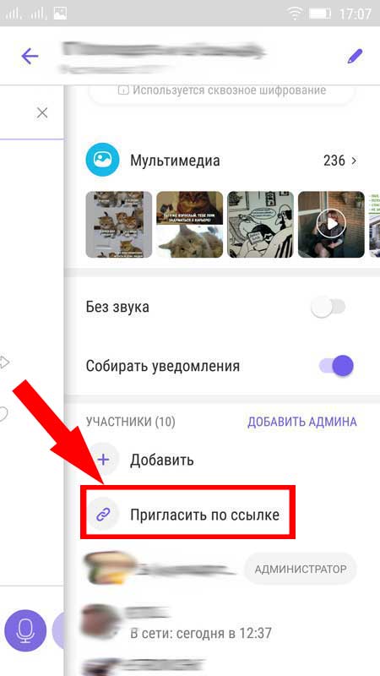
Task: Tap the Добавить participant button
Action: point(162,460)
